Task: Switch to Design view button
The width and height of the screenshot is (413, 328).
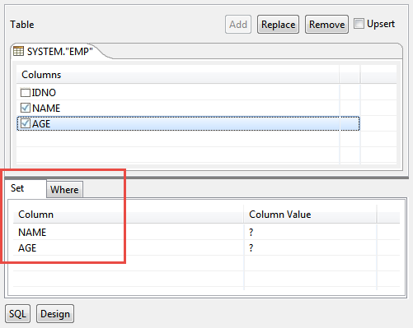Action: pos(55,313)
